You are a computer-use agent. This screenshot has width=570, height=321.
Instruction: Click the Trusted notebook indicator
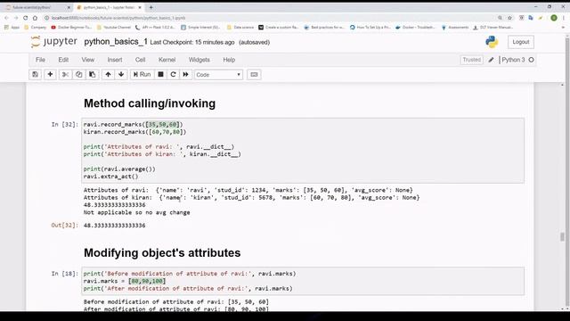pos(471,60)
